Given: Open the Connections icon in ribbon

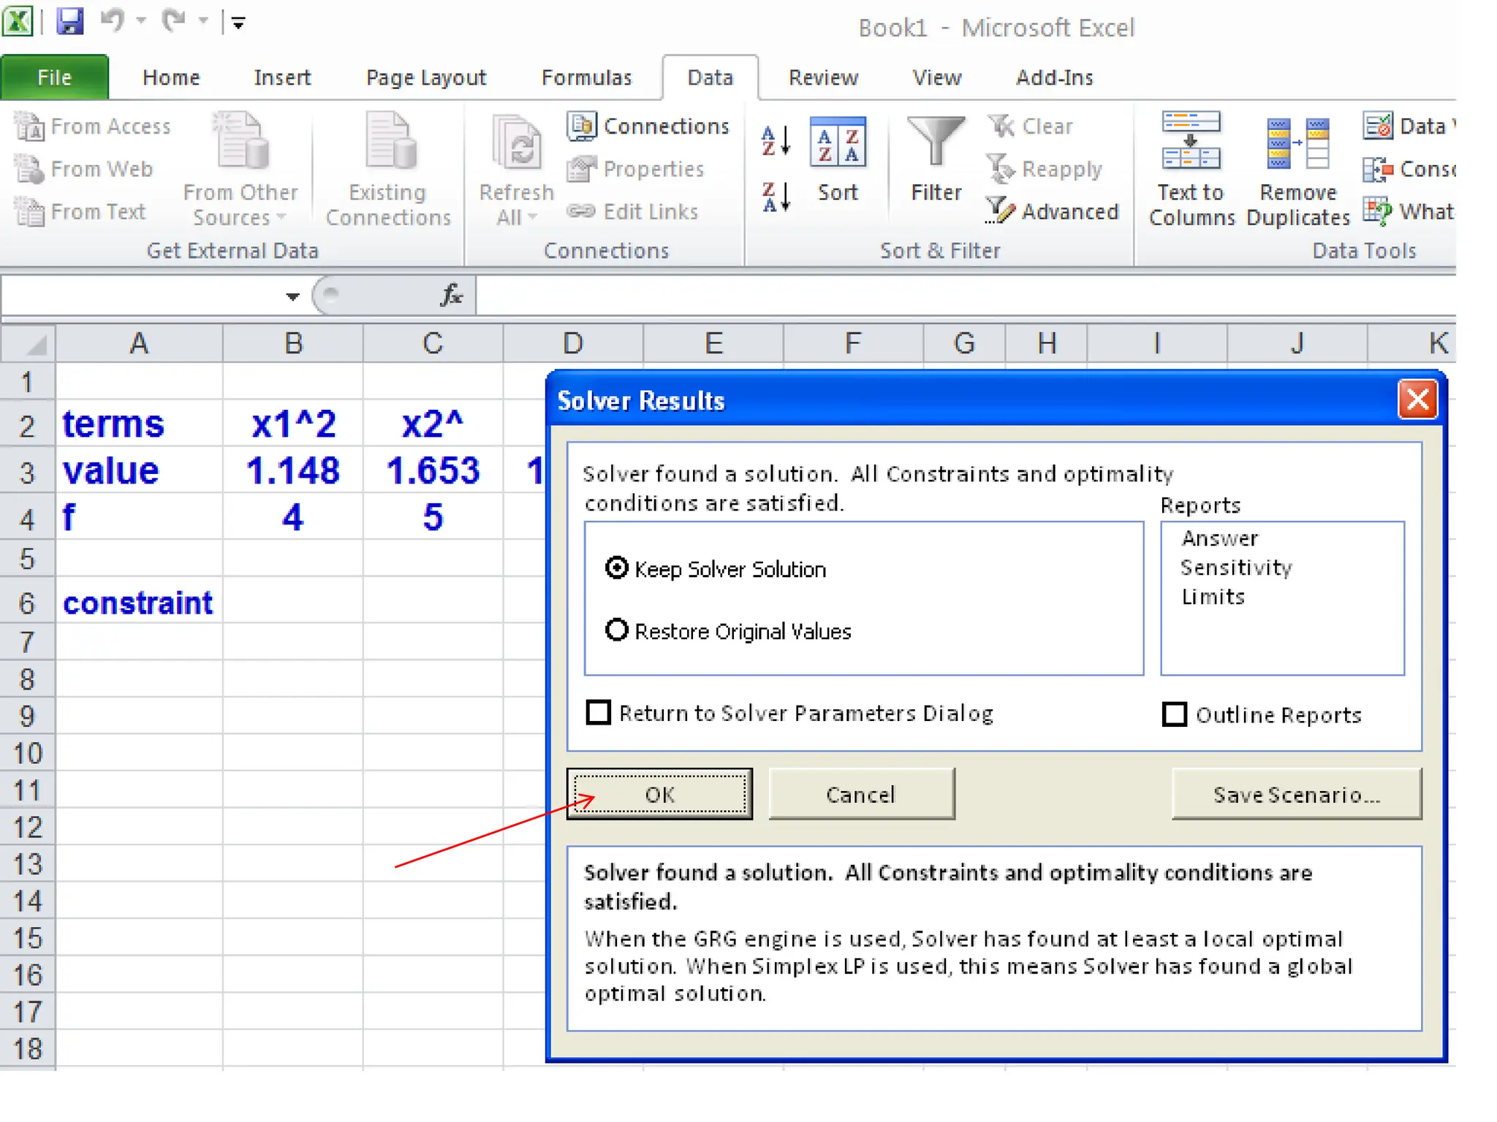Looking at the screenshot, I should 583,126.
